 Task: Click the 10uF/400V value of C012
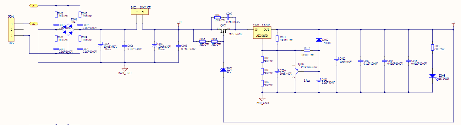pos(346,62)
